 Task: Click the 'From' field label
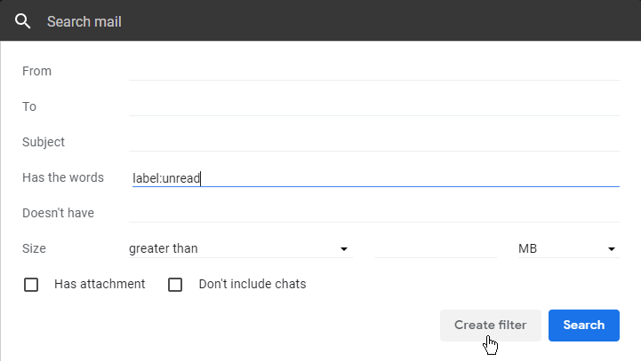click(x=36, y=71)
